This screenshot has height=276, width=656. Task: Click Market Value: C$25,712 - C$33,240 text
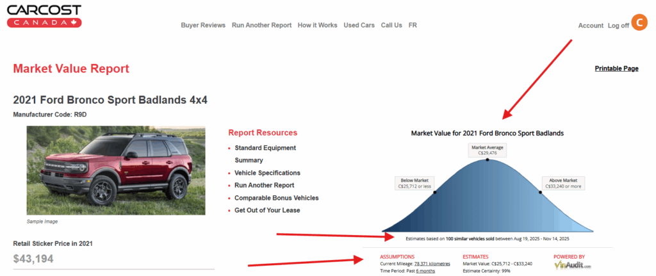(497, 264)
